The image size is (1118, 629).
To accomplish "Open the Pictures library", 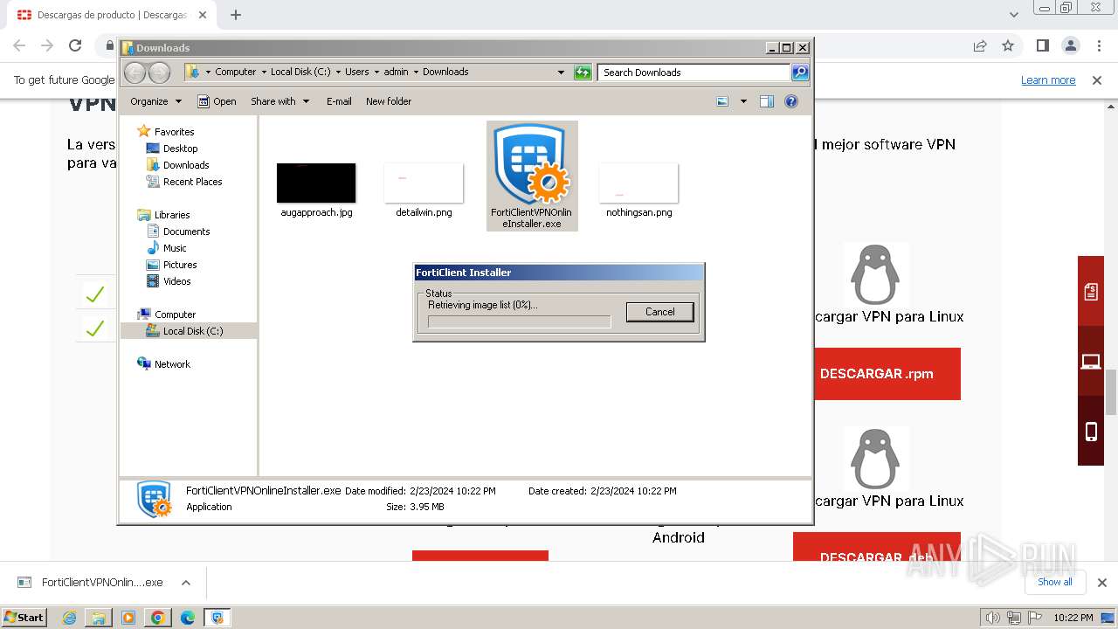I will [180, 265].
